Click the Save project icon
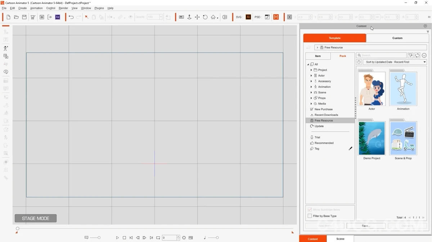 click(24, 17)
